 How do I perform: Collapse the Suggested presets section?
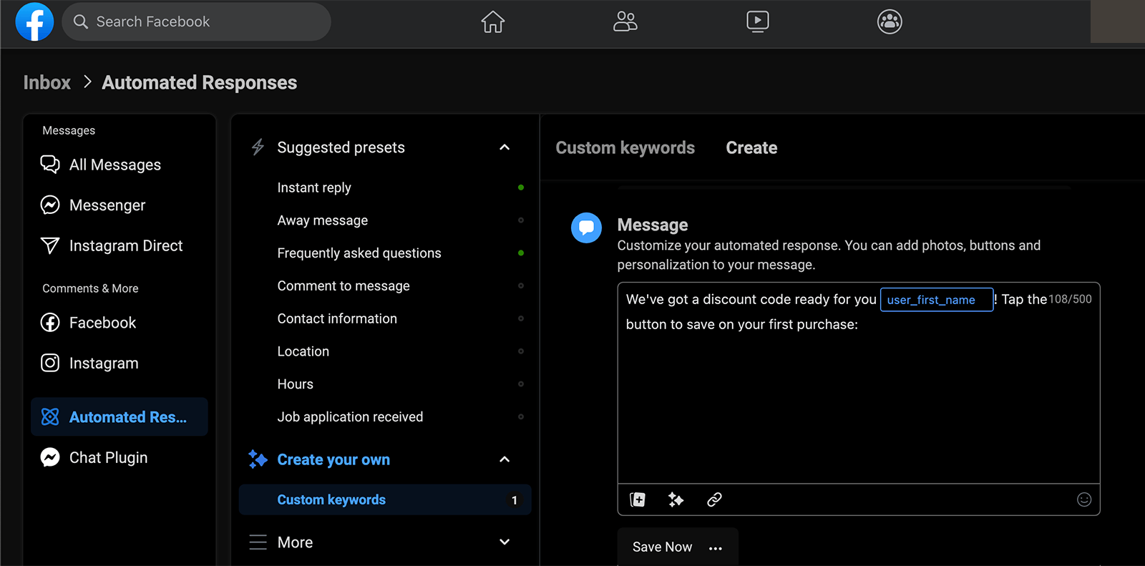[x=505, y=147]
